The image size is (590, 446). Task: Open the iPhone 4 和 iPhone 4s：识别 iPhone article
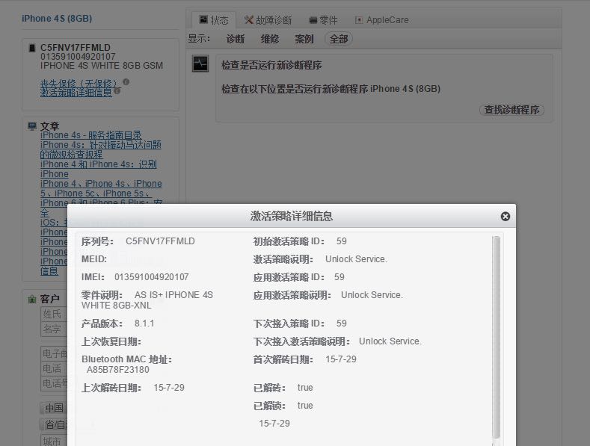99,169
